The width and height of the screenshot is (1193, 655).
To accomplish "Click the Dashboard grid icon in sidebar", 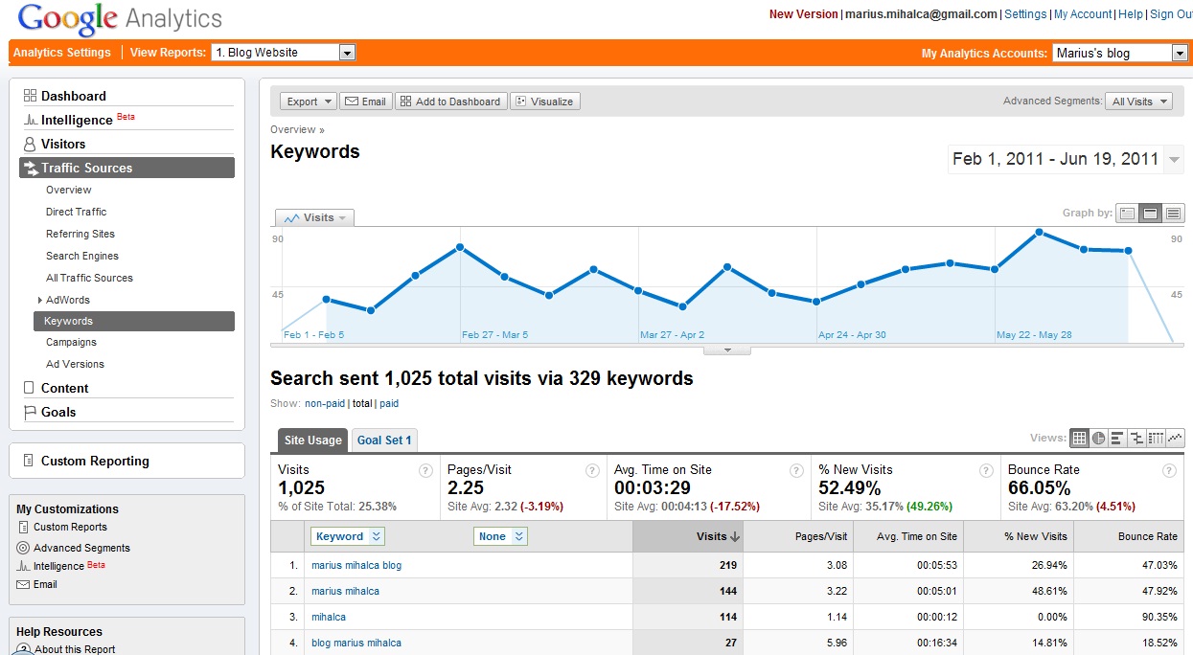I will (30, 96).
